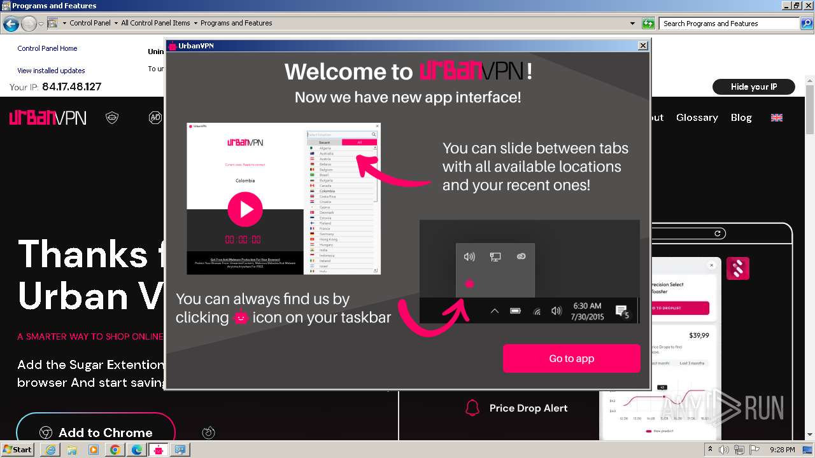The height and width of the screenshot is (458, 815).
Task: Launch Internet Explorer from taskbar
Action: tap(50, 450)
